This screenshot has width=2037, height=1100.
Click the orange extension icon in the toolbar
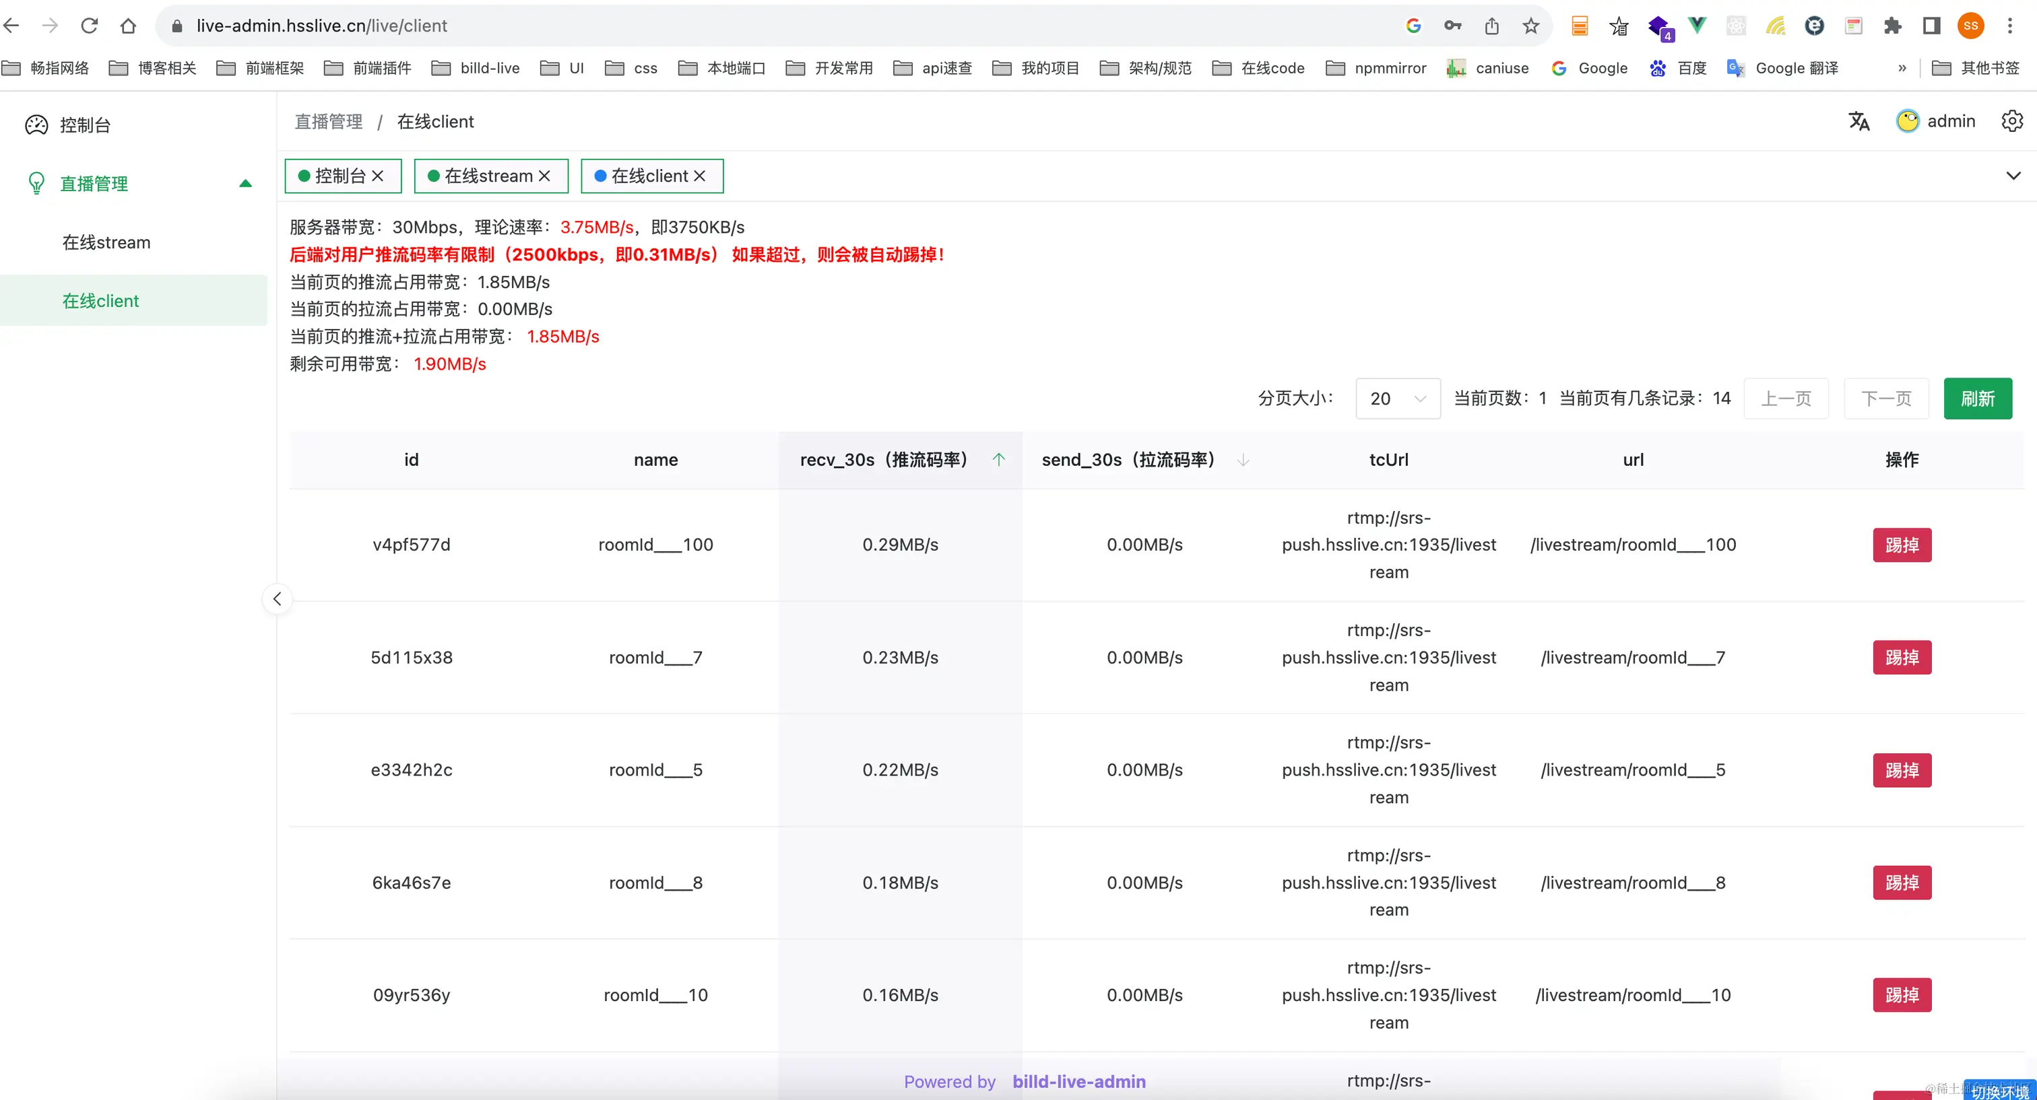tap(1579, 26)
